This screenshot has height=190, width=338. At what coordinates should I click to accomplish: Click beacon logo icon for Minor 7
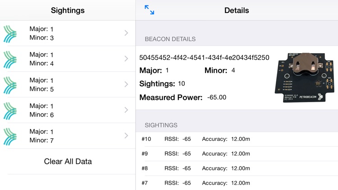tap(10, 136)
